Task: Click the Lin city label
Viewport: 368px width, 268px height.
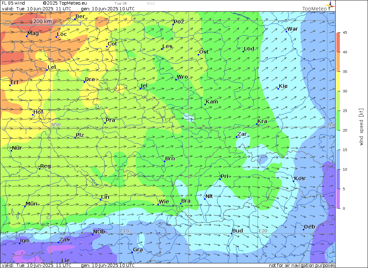Action: click(x=105, y=197)
